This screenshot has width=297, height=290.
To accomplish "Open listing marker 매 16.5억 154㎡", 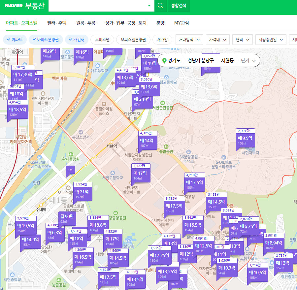I will click(x=193, y=225).
